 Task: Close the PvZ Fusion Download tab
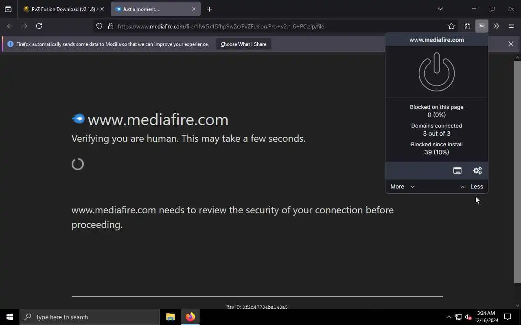102,9
